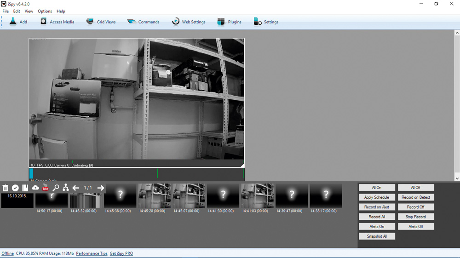Open the Options menu
The height and width of the screenshot is (258, 460).
(45, 11)
